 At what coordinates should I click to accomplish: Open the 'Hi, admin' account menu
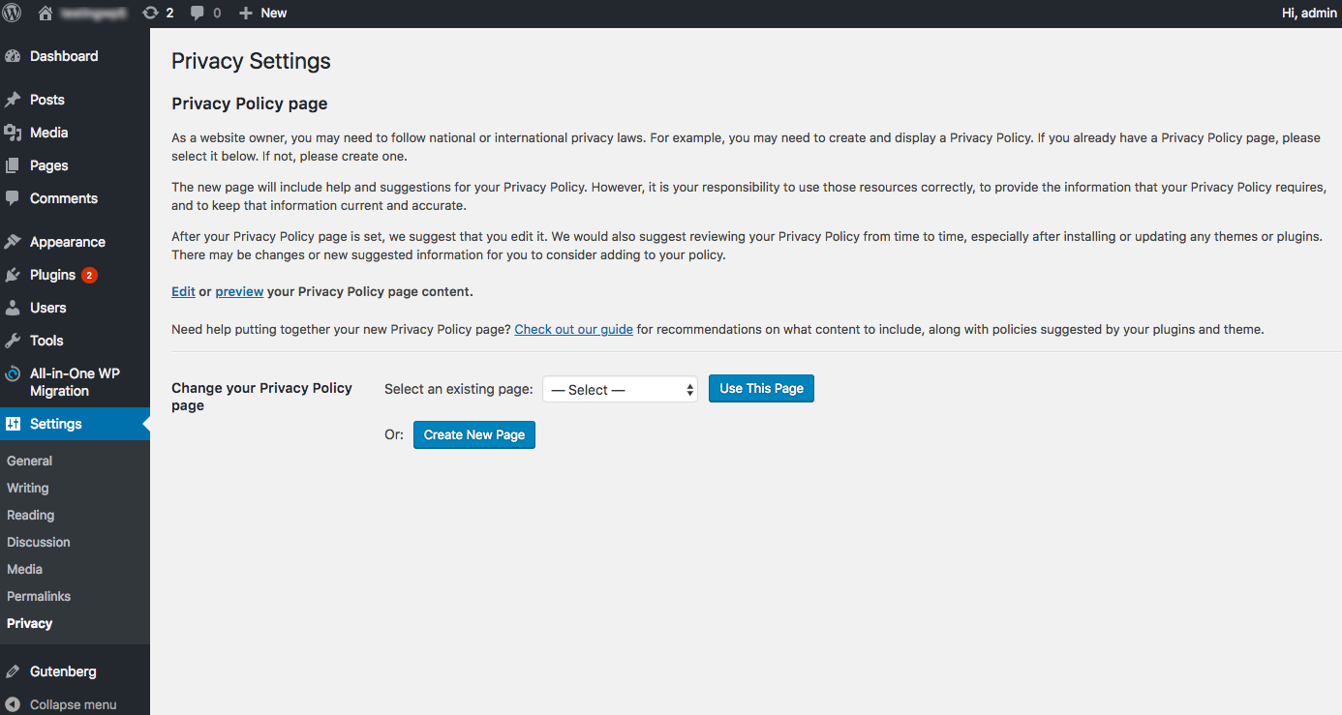pos(1308,13)
